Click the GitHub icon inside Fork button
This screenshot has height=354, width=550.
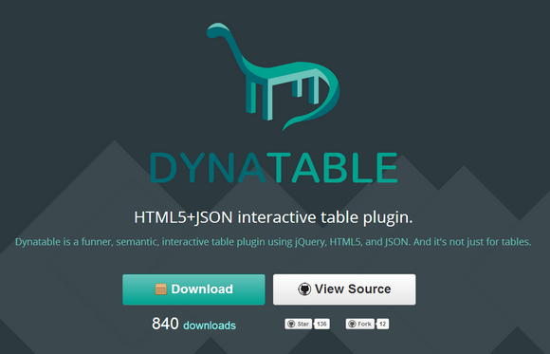[x=352, y=324]
